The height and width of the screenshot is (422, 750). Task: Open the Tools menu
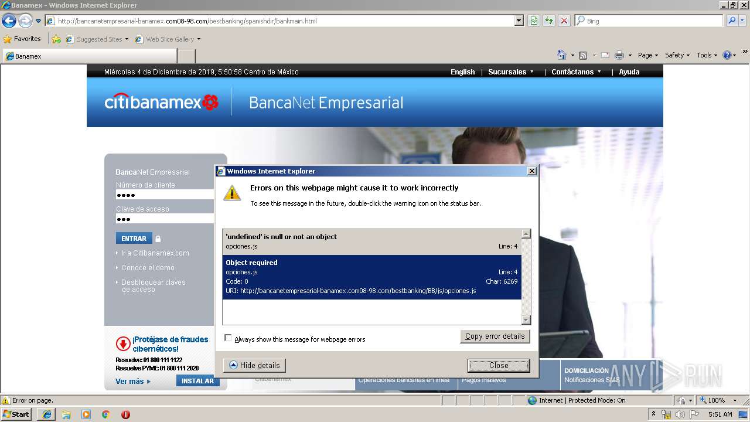[x=707, y=55]
